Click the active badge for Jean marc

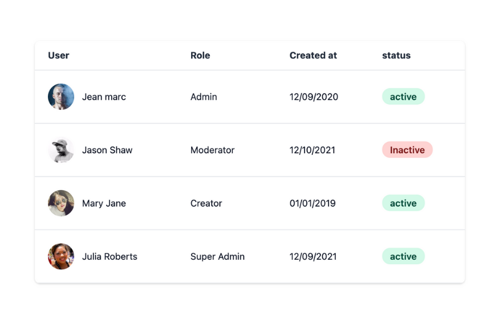[x=403, y=97]
